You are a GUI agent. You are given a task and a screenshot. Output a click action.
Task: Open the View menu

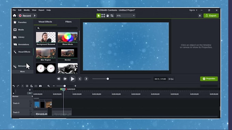coord(34,10)
